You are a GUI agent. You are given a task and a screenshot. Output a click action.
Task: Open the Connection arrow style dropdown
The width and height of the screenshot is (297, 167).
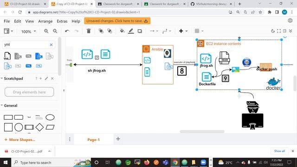tap(154, 31)
